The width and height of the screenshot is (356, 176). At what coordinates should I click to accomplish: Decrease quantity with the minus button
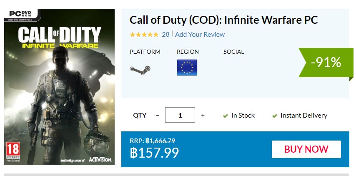pos(157,115)
